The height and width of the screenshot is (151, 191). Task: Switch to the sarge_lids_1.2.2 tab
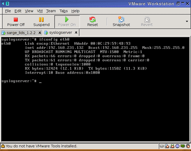[x=21, y=33]
